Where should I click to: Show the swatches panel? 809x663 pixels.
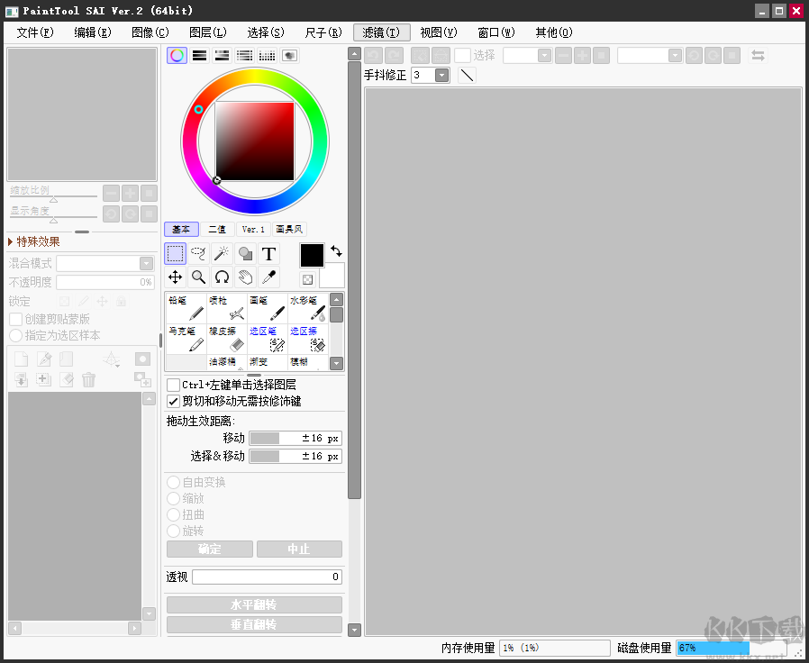tap(268, 55)
